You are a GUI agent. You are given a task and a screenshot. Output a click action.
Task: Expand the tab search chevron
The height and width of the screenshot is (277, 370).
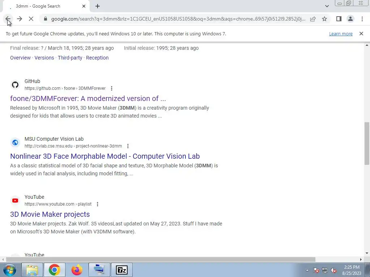point(327,6)
